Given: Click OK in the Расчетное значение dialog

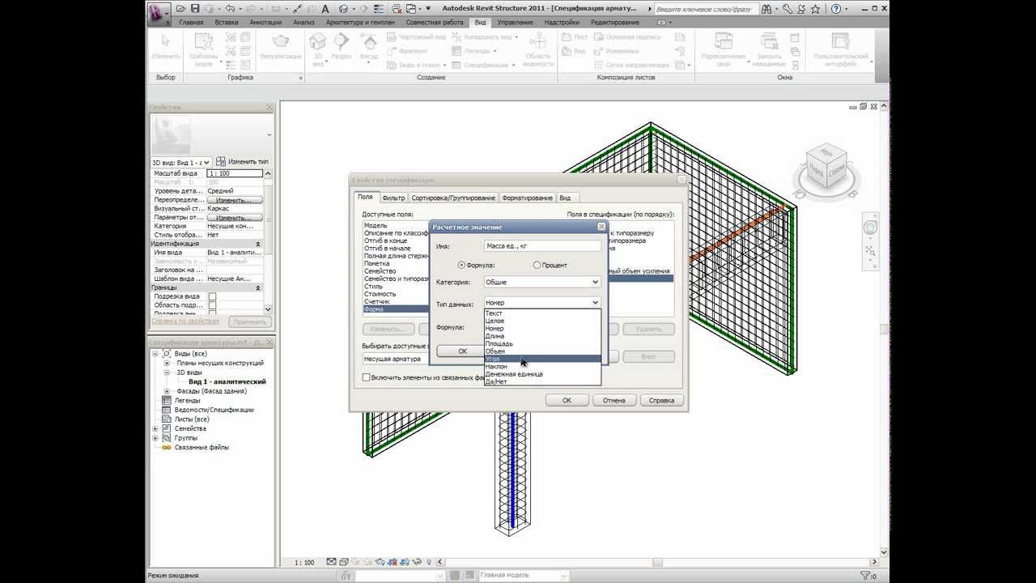Looking at the screenshot, I should pyautogui.click(x=462, y=351).
